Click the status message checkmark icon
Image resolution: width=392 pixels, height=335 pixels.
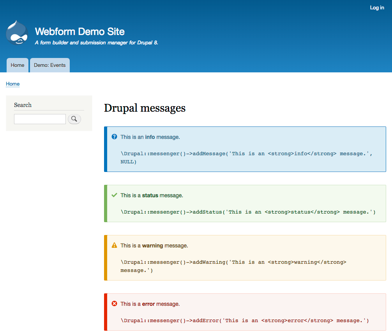(114, 195)
